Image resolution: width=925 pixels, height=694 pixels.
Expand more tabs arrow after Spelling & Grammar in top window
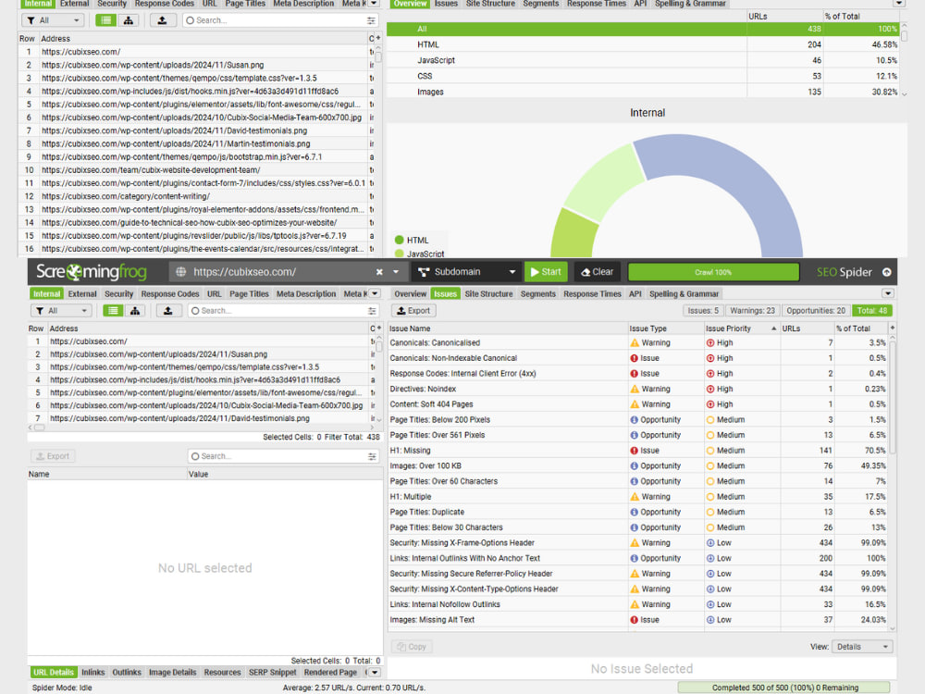click(898, 3)
